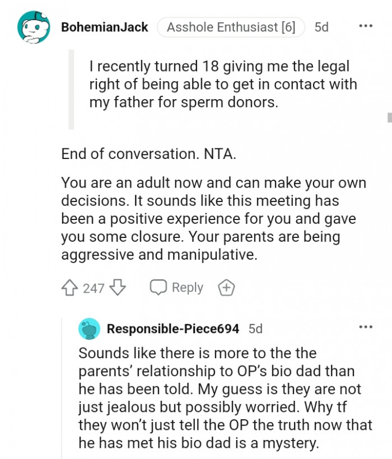
Task: Upvote BohemianJack's comment
Action: click(x=69, y=288)
